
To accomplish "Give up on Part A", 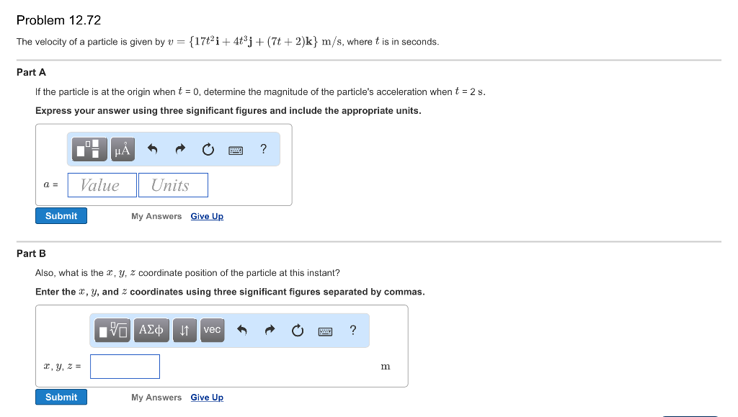I will [x=207, y=216].
